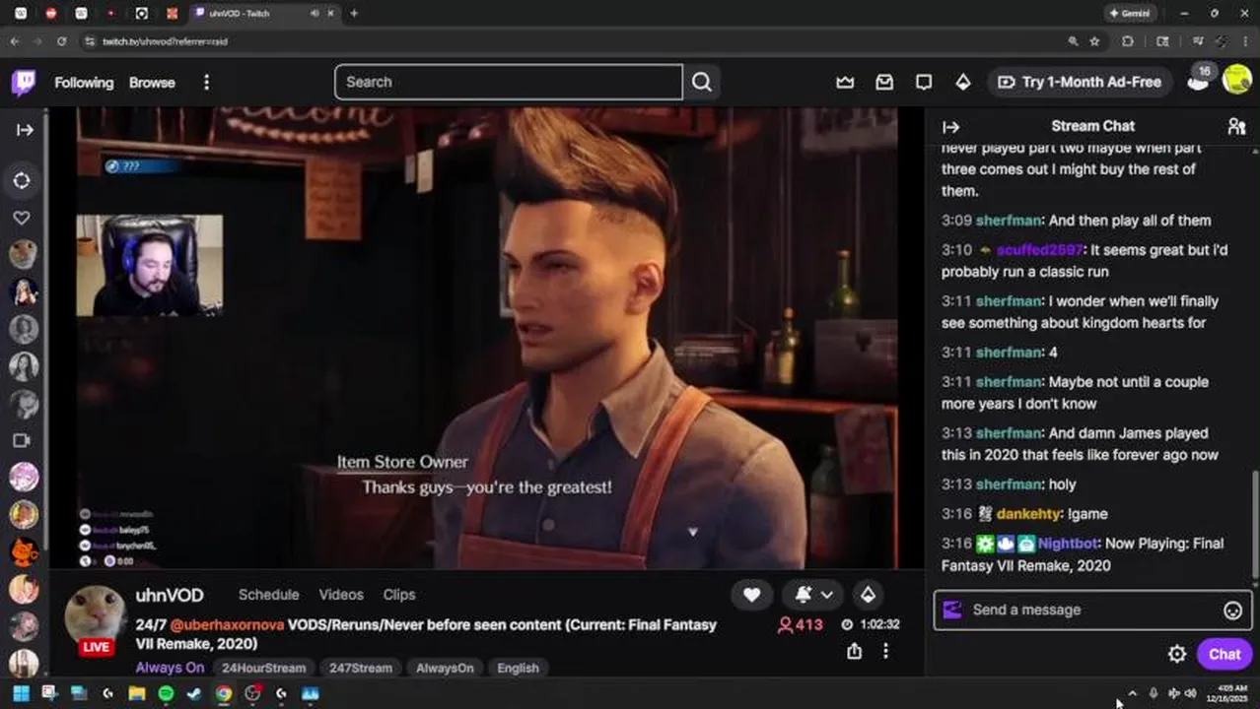Open the Schedule tab

point(268,595)
